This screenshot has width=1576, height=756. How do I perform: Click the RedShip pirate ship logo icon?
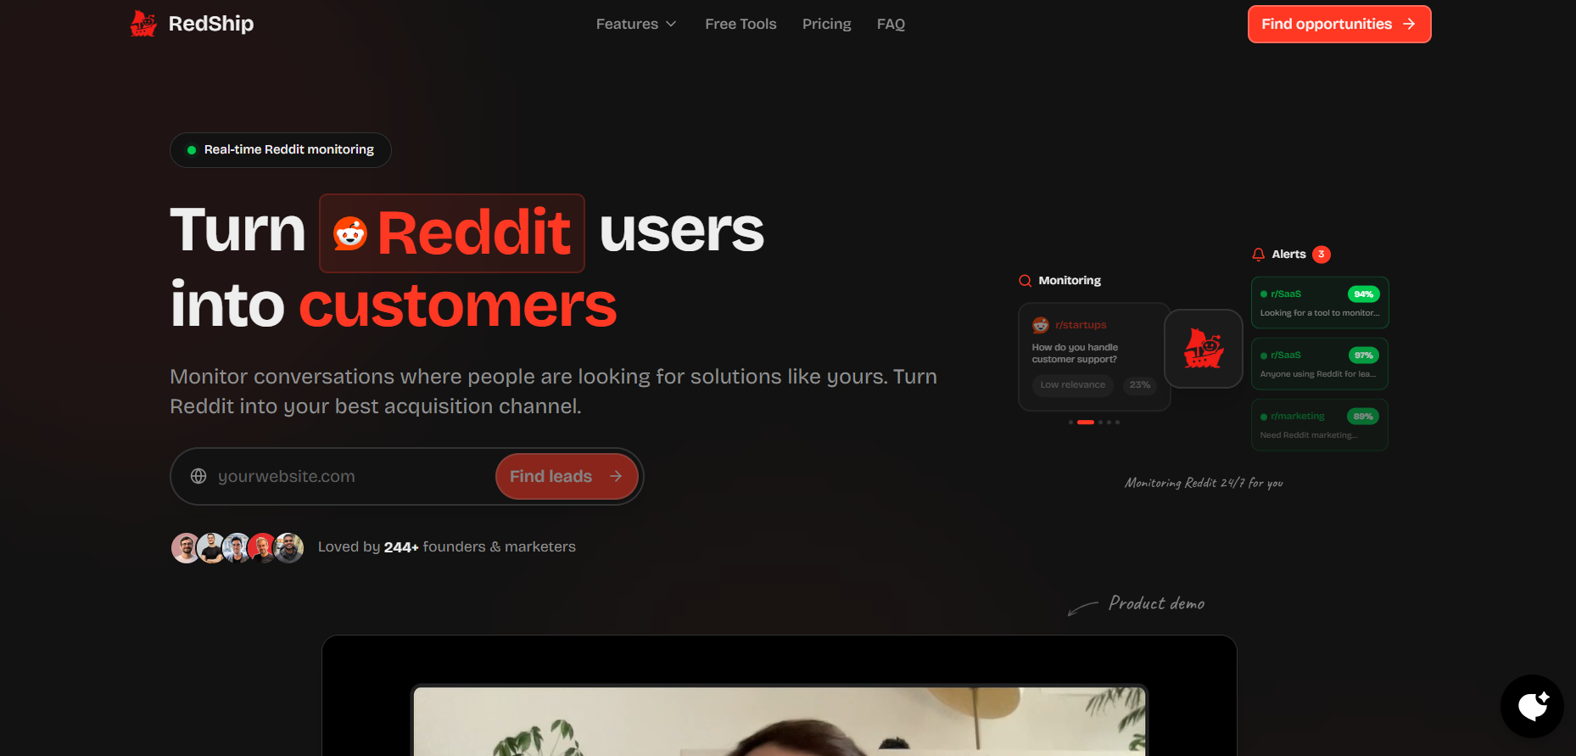pyautogui.click(x=143, y=24)
